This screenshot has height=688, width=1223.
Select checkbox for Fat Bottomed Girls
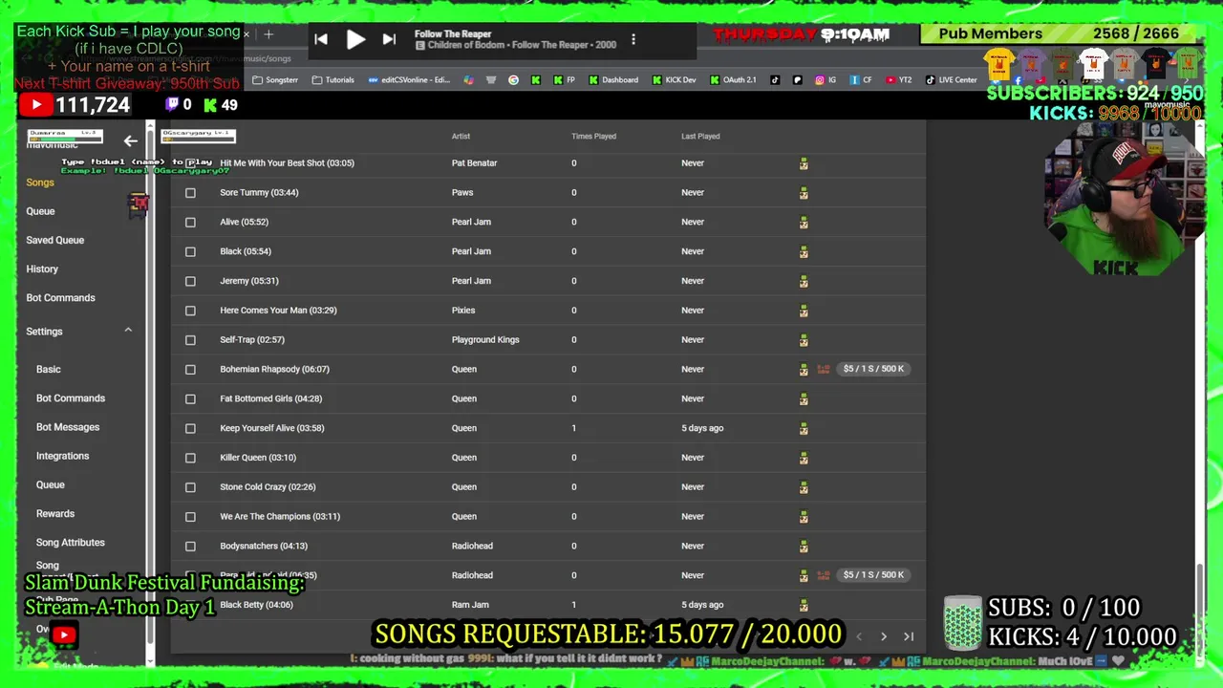190,399
